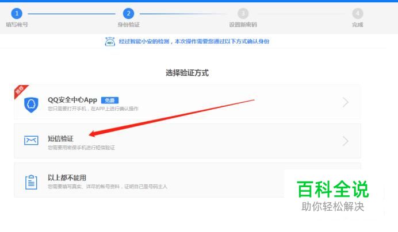Click the SMS verification envelope icon
The height and width of the screenshot is (232, 398).
coord(31,140)
